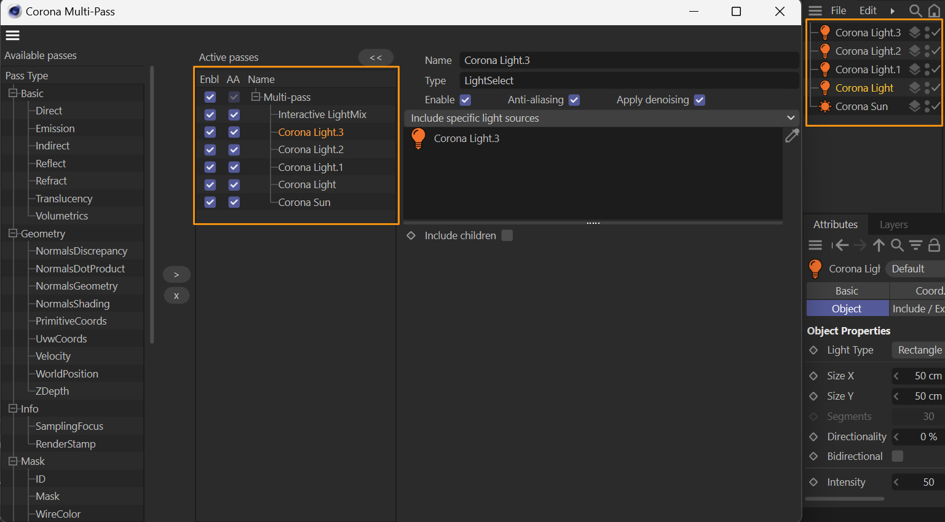Image resolution: width=945 pixels, height=522 pixels.
Task: Check the Bidirectional checkbox
Action: 898,456
